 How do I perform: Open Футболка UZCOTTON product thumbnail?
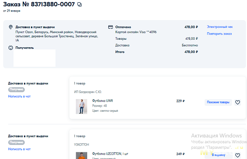pyautogui.click(x=81, y=155)
